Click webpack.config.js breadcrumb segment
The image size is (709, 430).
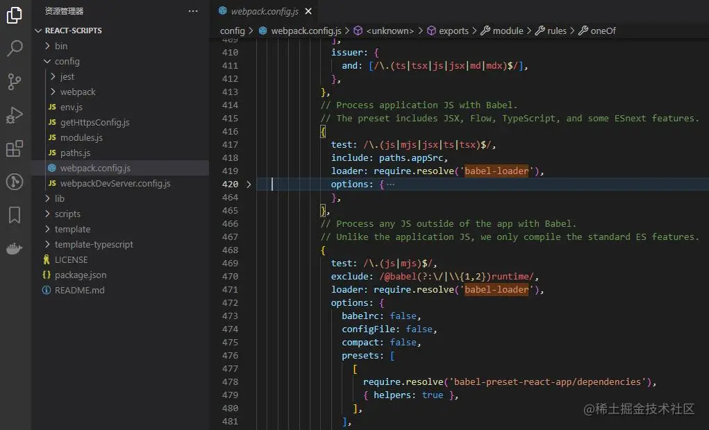(306, 31)
